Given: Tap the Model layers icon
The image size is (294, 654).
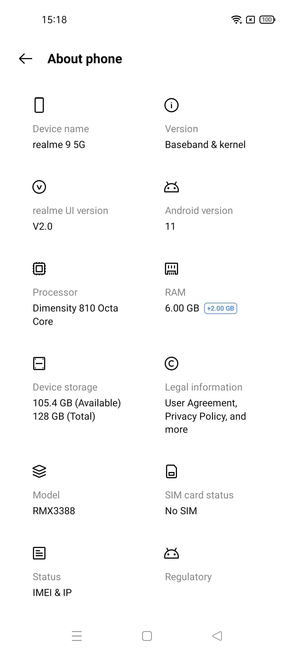Looking at the screenshot, I should point(39,471).
